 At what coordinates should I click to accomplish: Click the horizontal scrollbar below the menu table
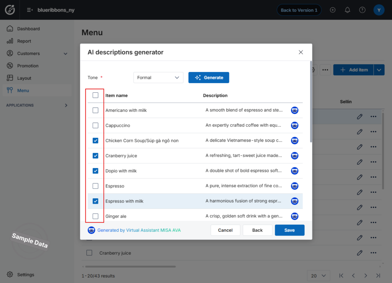click(x=131, y=267)
